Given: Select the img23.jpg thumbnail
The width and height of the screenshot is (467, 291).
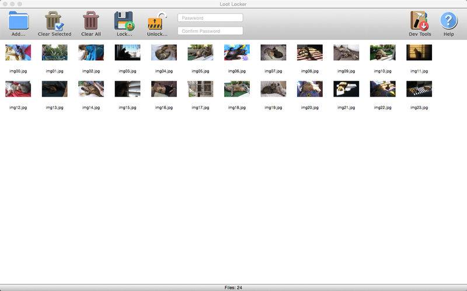Looking at the screenshot, I should tap(419, 89).
